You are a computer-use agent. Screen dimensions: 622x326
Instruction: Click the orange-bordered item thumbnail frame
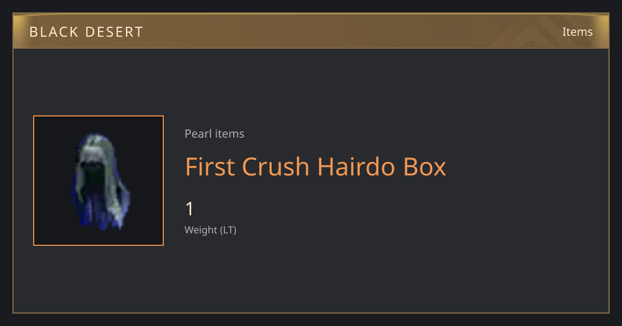[98, 181]
